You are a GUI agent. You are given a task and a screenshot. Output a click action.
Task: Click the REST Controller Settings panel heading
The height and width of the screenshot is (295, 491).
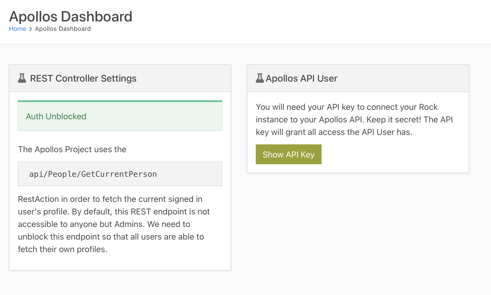pyautogui.click(x=83, y=78)
